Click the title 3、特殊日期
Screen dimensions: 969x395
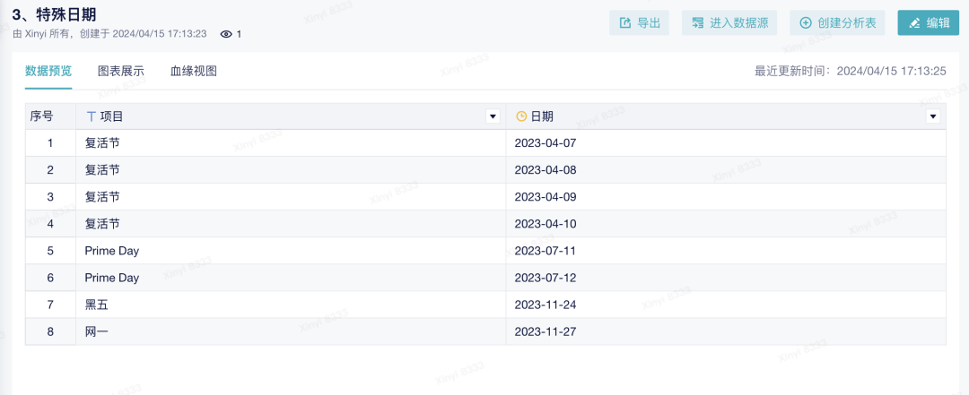click(54, 15)
